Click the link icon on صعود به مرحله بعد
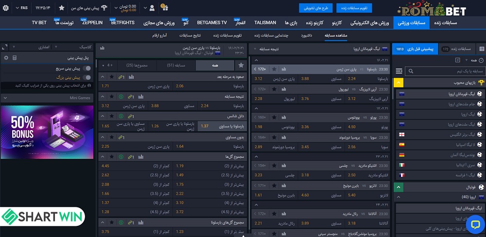This screenshot has width=486, height=237. tap(121, 77)
